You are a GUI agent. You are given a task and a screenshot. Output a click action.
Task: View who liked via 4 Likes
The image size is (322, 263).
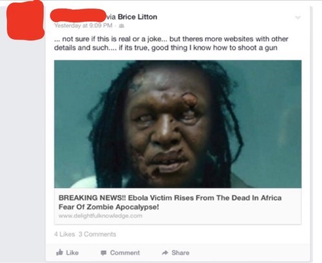click(64, 234)
